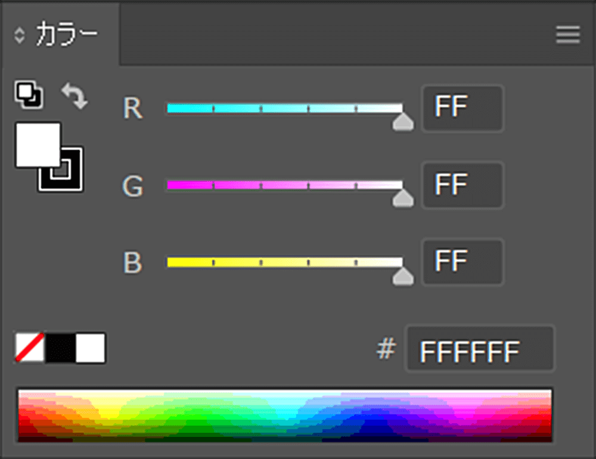Click the small white swatch

coord(91,348)
